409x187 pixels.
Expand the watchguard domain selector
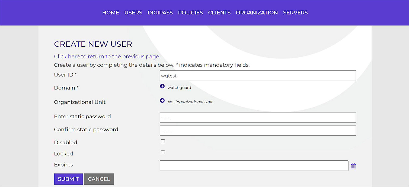162,86
